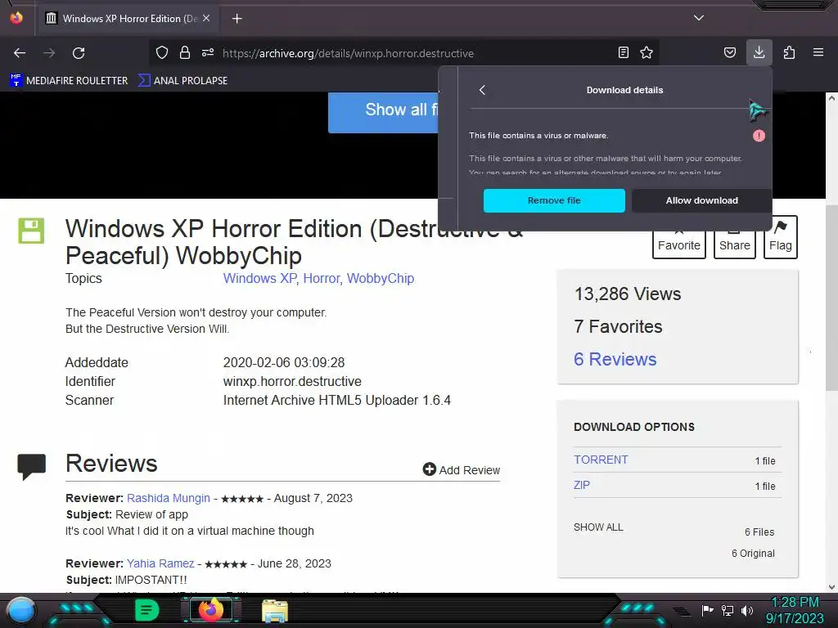Click scrollbar up arrow
838x628 pixels.
click(831, 98)
